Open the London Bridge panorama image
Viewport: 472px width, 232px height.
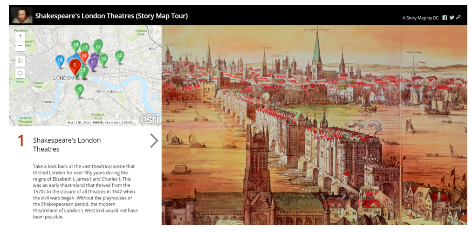pos(314,125)
